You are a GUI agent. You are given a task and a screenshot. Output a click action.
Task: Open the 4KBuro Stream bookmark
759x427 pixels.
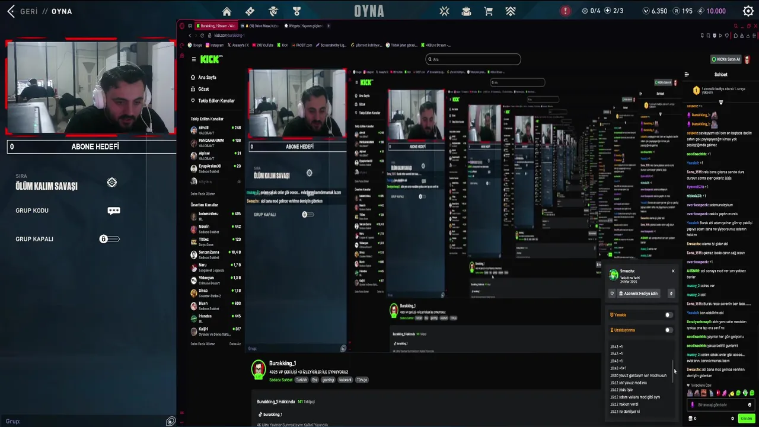[x=436, y=45]
